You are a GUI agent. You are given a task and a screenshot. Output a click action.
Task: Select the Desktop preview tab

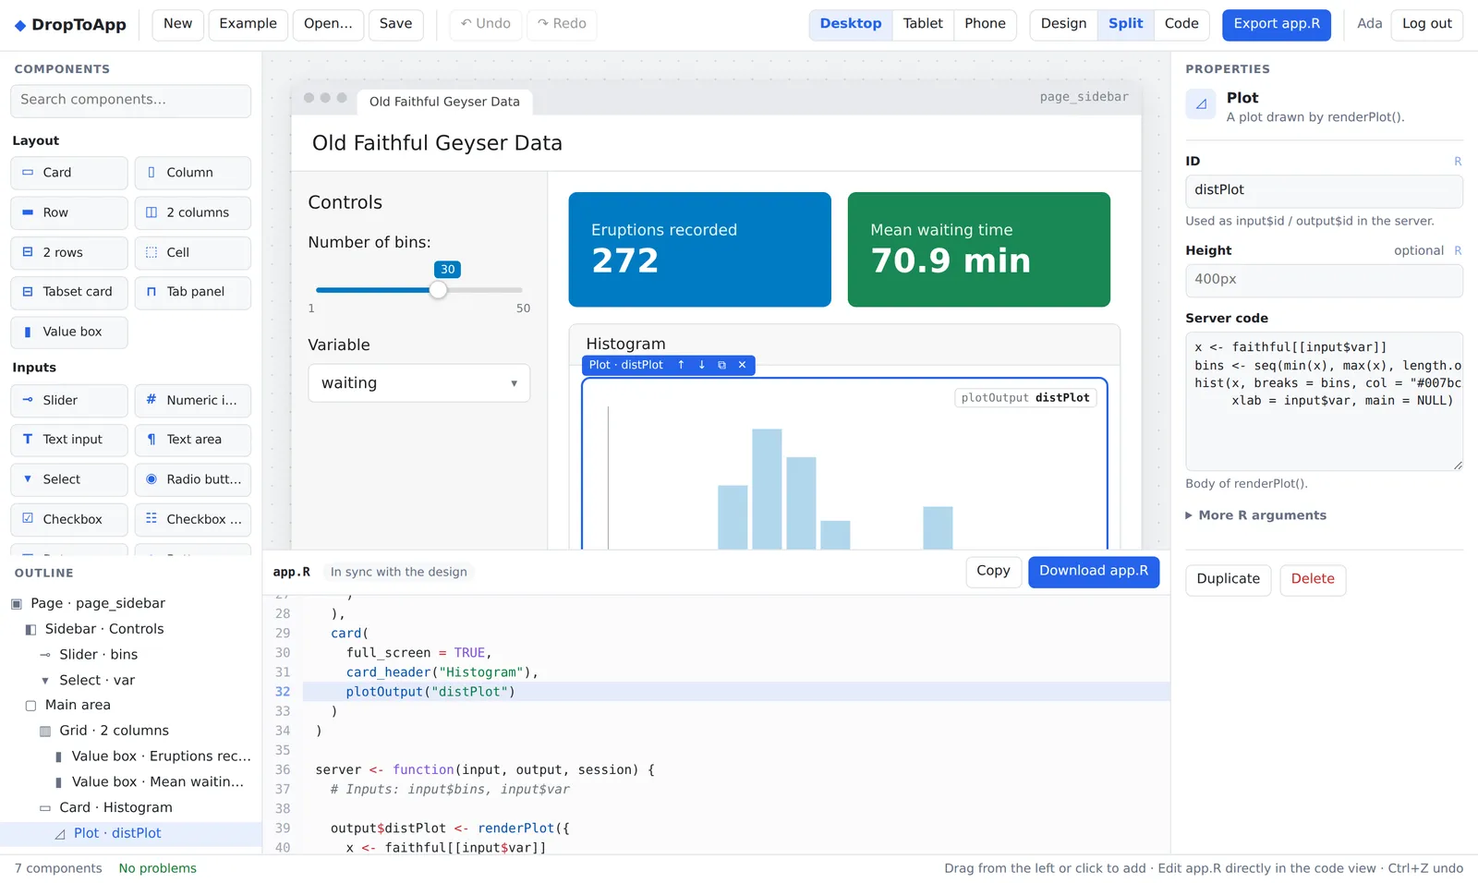coord(851,24)
